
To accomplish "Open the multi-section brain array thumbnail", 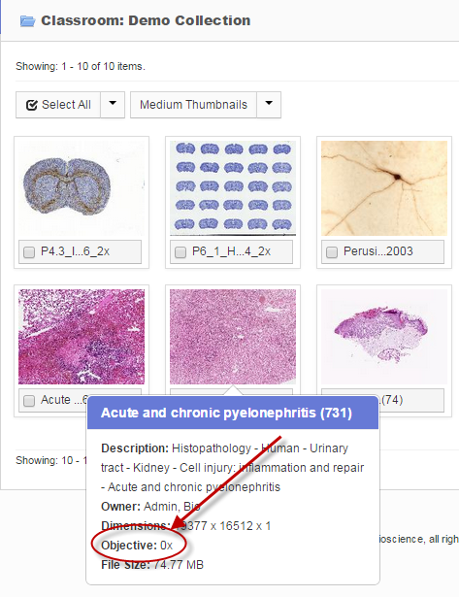I will tap(233, 188).
